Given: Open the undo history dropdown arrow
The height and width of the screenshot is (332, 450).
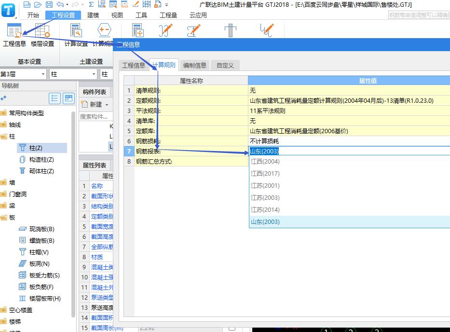Looking at the screenshot, I should [68, 5].
